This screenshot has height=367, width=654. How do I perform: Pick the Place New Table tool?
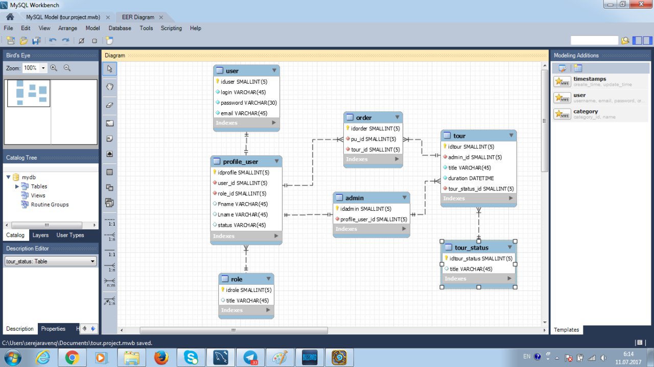tap(109, 173)
